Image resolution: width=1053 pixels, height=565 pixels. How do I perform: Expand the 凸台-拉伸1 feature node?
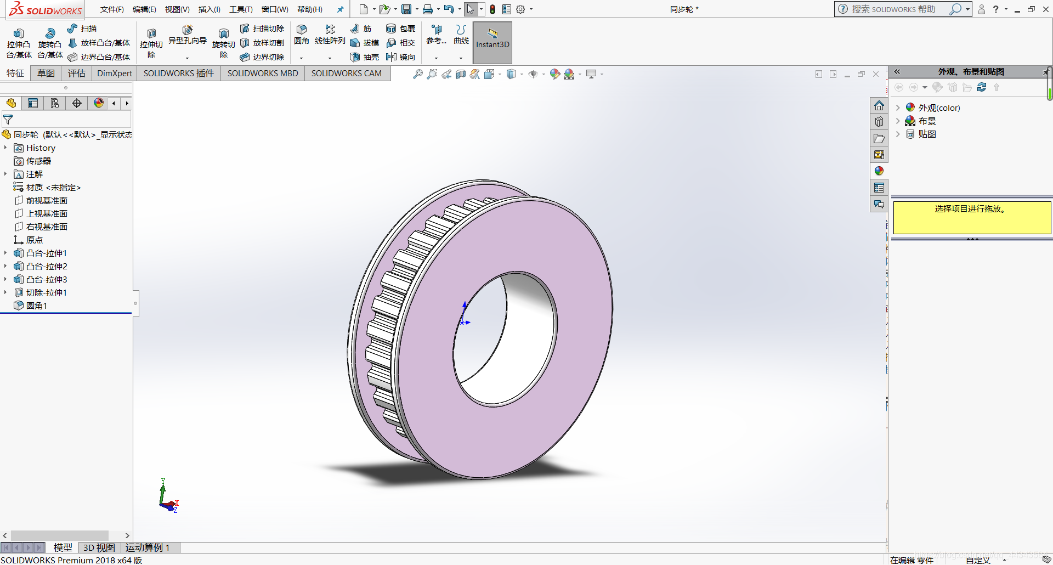(5, 253)
